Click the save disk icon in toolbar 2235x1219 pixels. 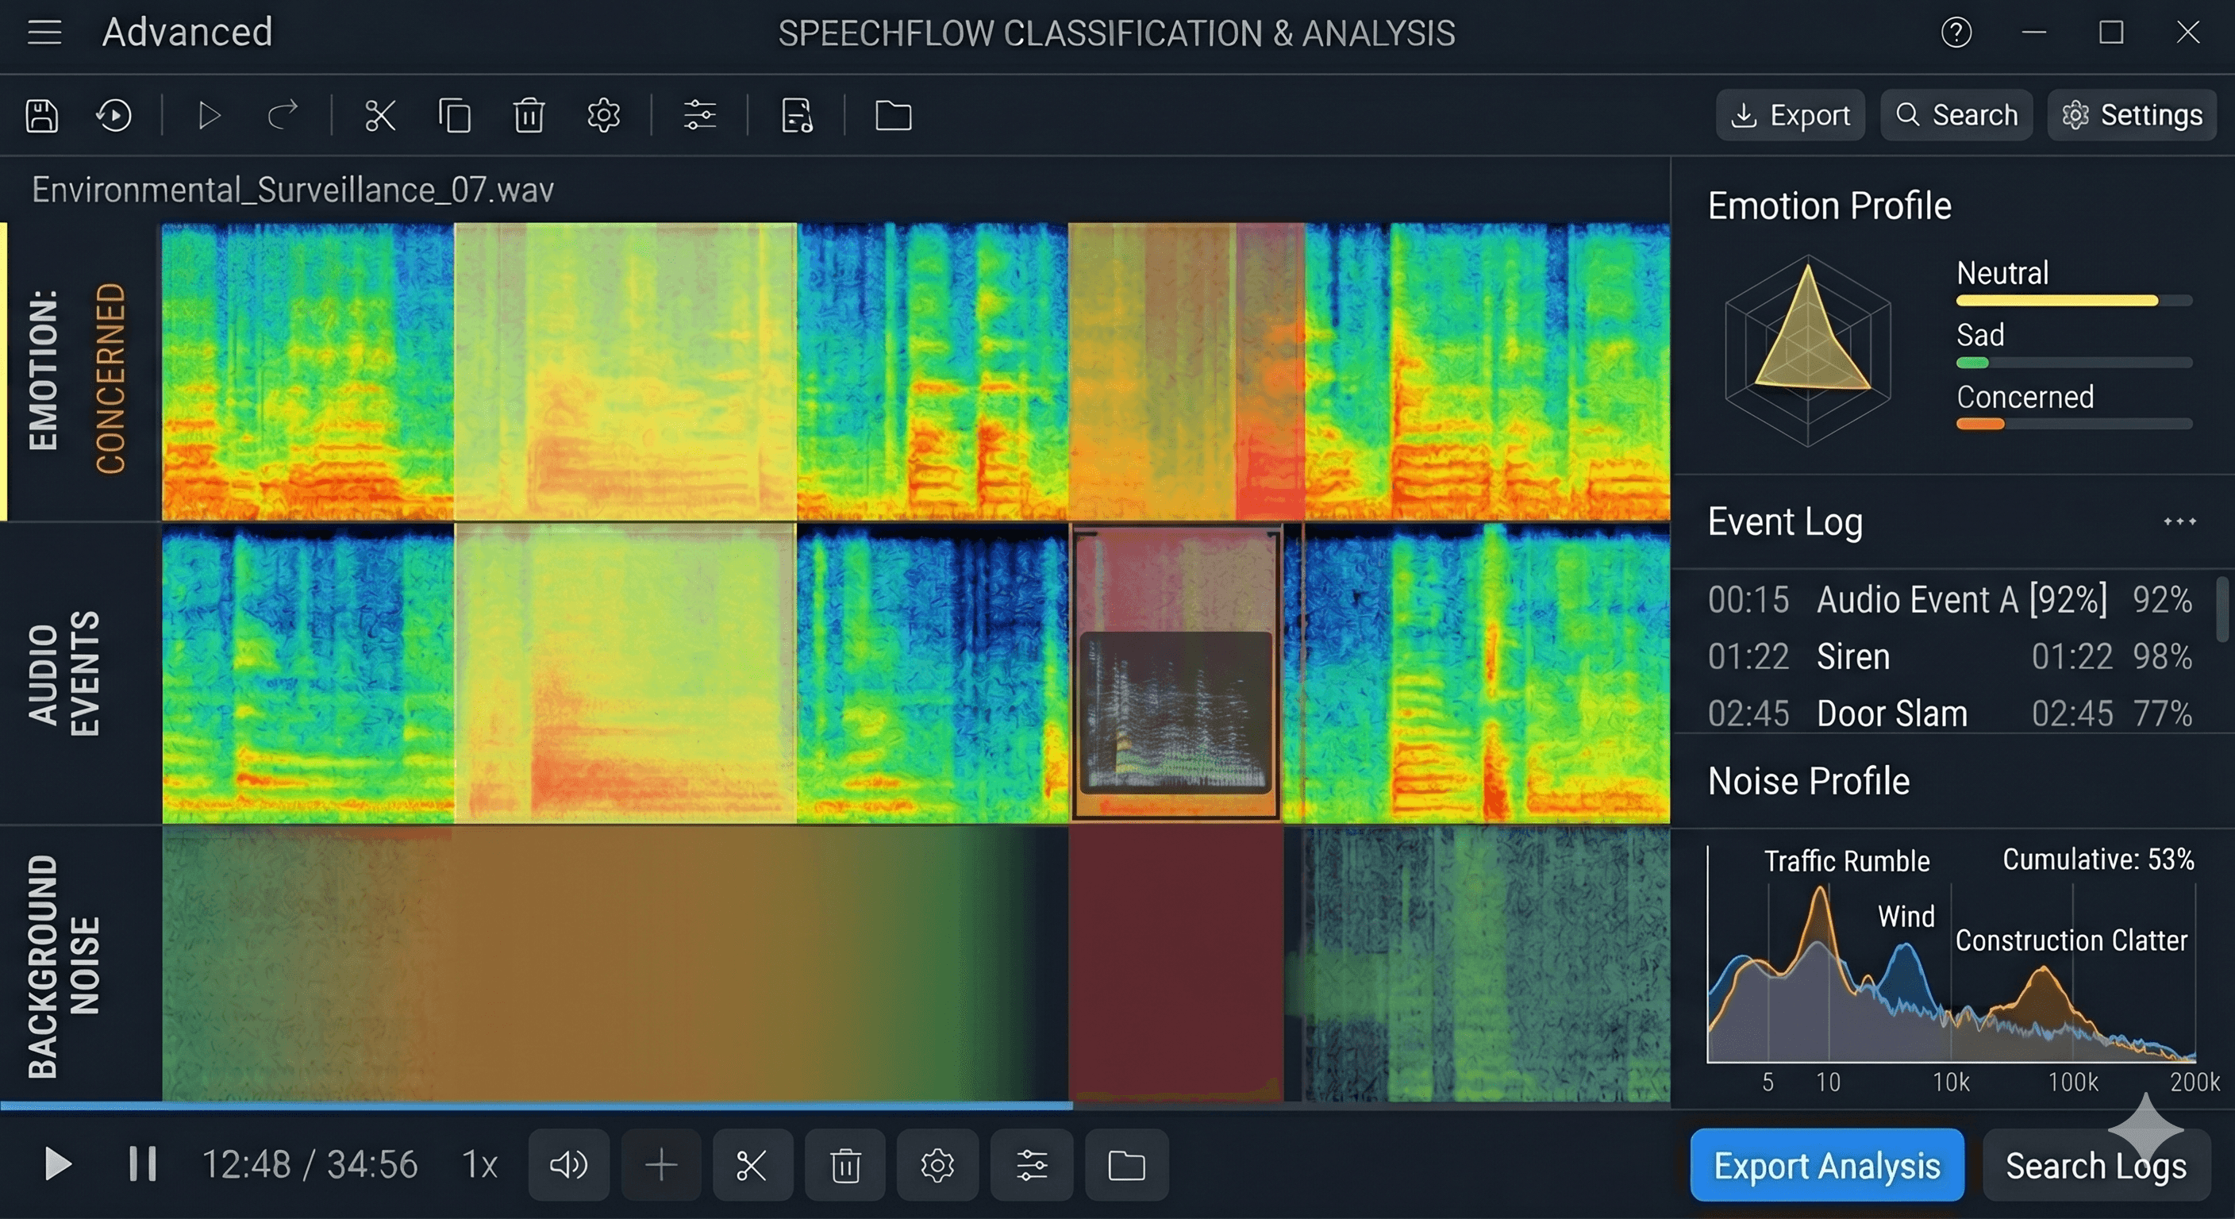tap(41, 115)
